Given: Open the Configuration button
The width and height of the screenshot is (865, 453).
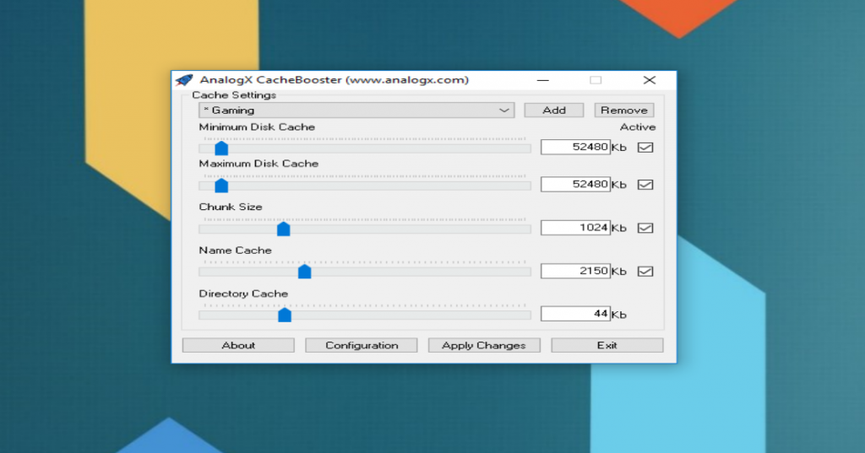Looking at the screenshot, I should 362,346.
